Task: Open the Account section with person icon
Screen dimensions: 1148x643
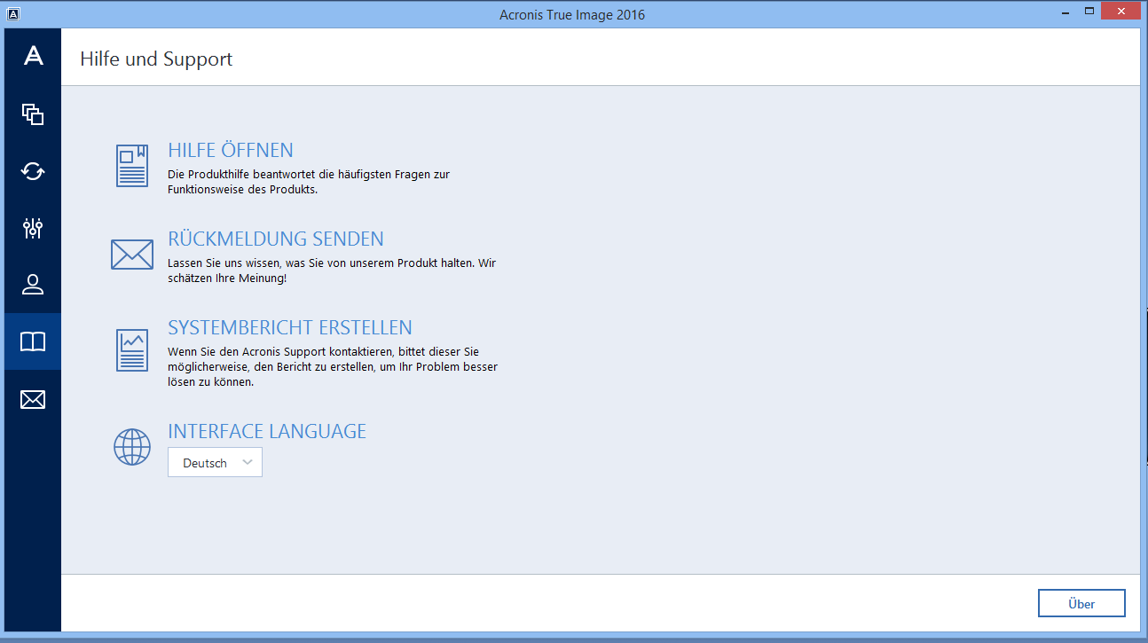Action: (33, 285)
